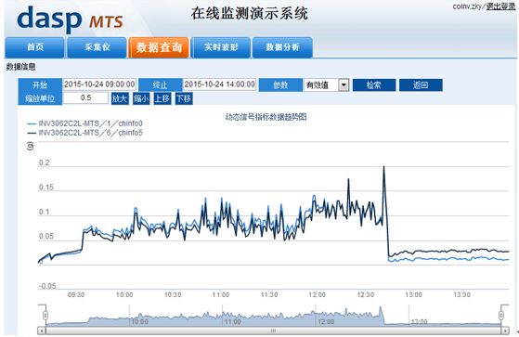Click the chart title 动态信号指标数据趋势图
This screenshot has height=337, width=519.
tap(266, 117)
